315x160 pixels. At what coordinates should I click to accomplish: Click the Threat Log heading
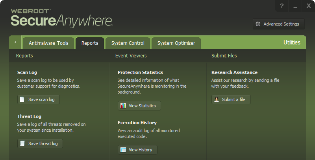[x=29, y=116]
